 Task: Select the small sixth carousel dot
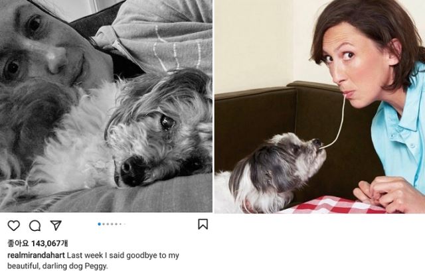coord(120,224)
